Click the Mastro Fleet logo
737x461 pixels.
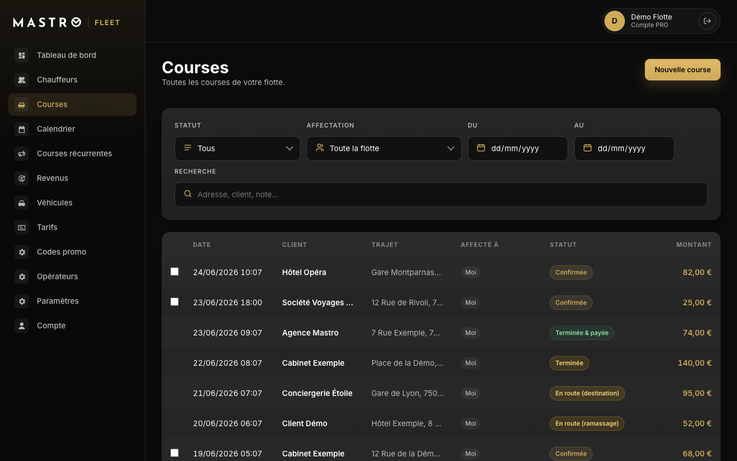click(67, 22)
